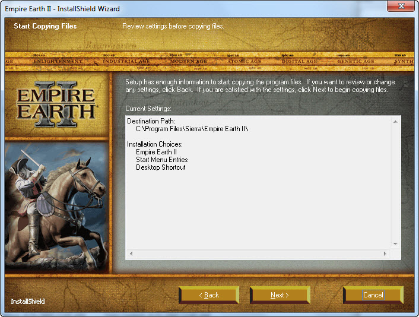This screenshot has width=419, height=317.
Task: Click Next to begin copying files
Action: pos(280,295)
